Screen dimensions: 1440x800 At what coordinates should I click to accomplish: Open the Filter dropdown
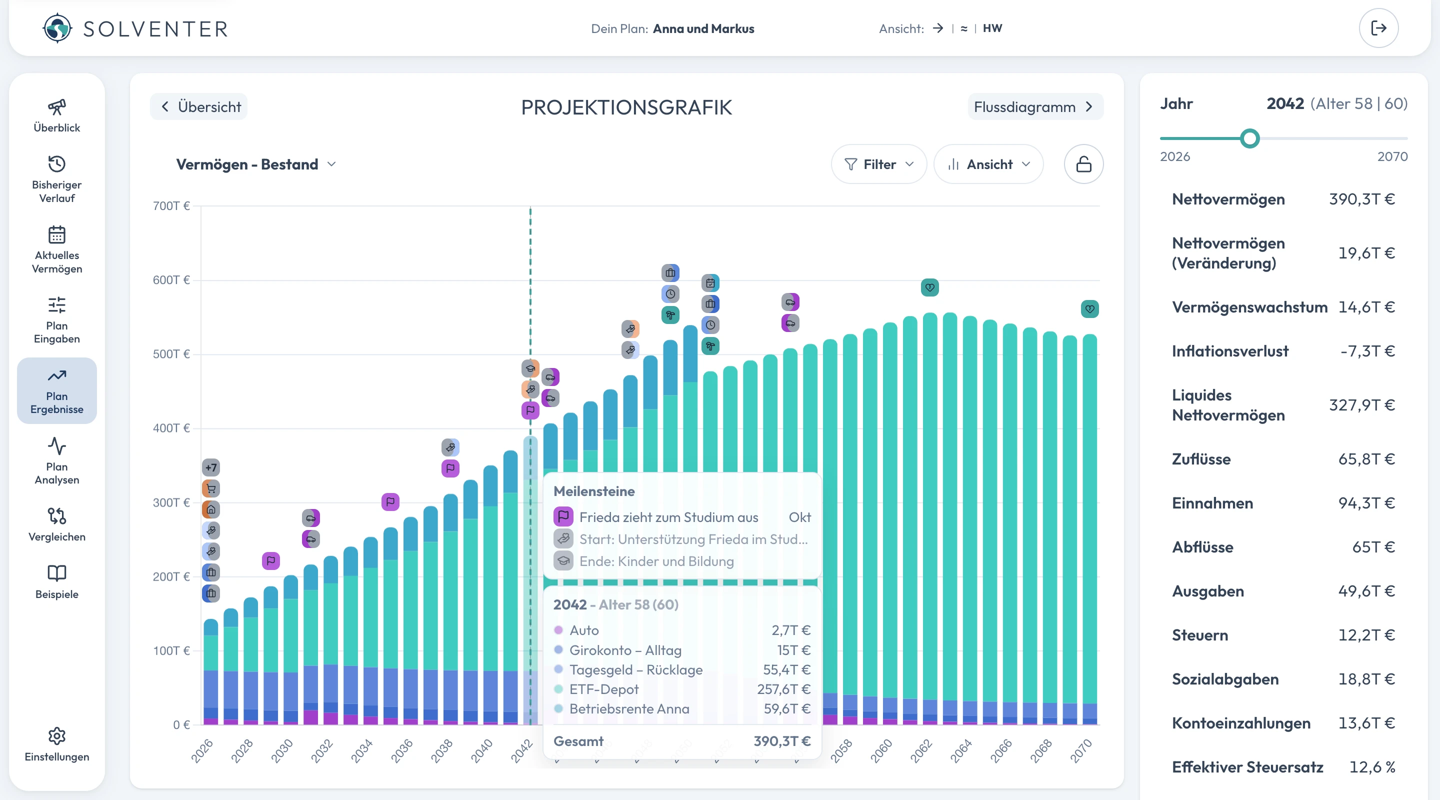[x=878, y=164]
